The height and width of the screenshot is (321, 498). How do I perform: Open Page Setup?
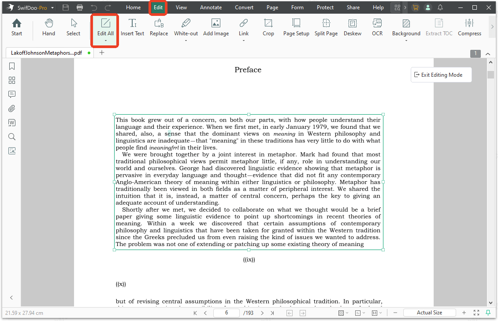coord(296,27)
